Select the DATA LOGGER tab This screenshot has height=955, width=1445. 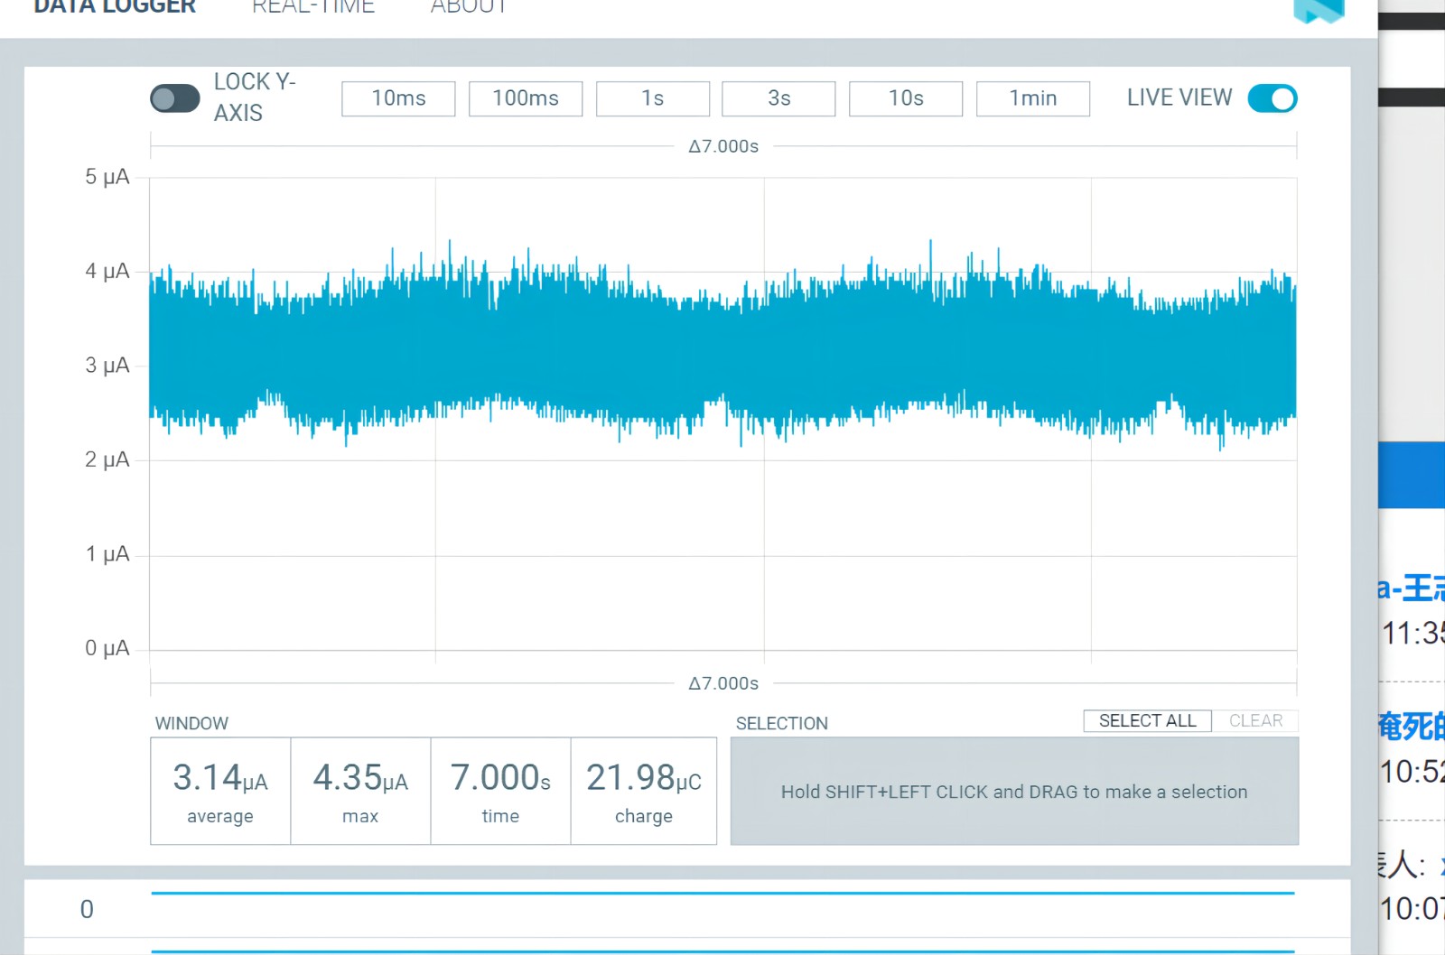pos(115,8)
